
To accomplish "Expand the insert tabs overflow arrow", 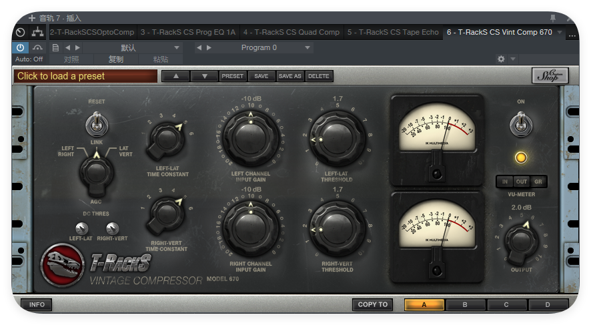I will pos(560,33).
